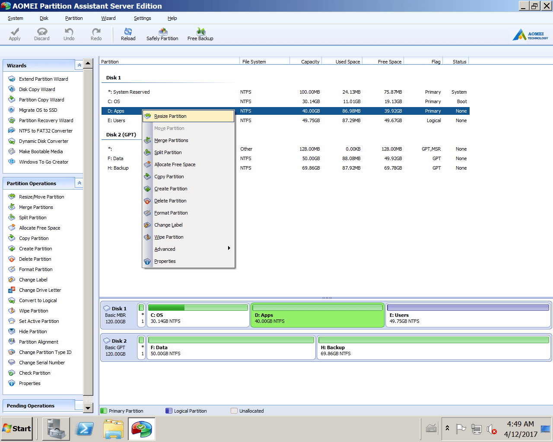
Task: Choose Allocate Free Space in the context menu
Action: (x=188, y=164)
